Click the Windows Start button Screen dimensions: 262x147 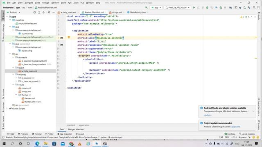[4, 143]
